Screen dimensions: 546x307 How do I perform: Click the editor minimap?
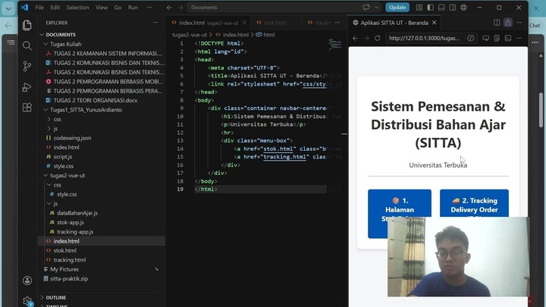(335, 44)
